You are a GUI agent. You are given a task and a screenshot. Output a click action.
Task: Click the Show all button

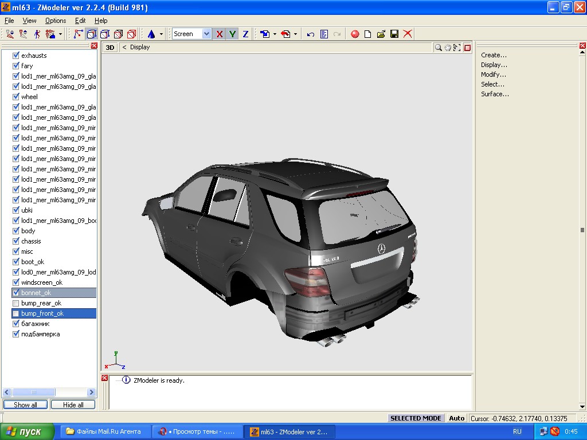click(x=25, y=405)
